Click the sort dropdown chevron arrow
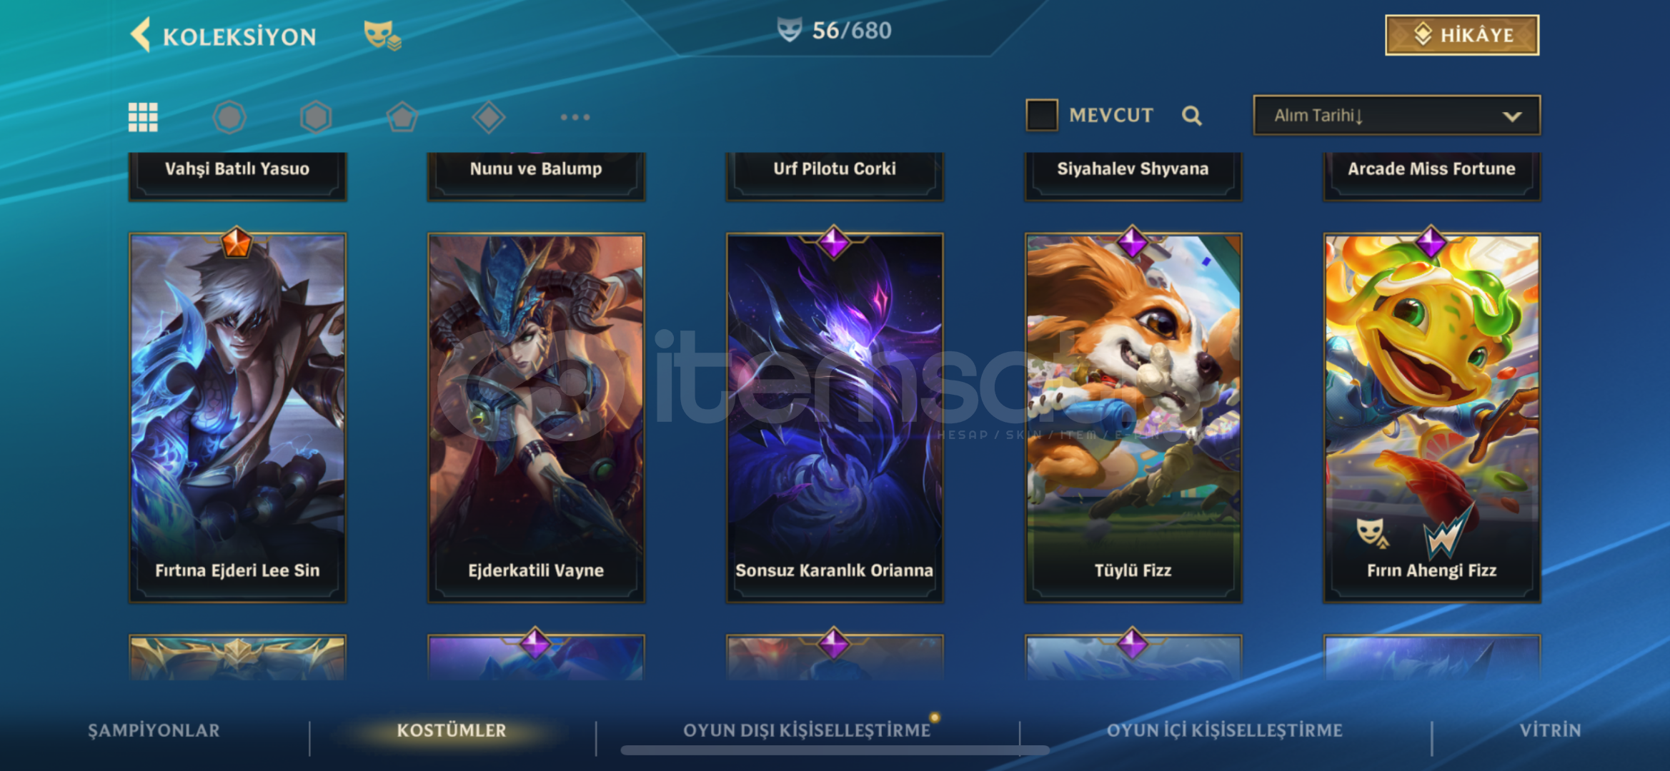This screenshot has width=1670, height=771. (x=1511, y=116)
